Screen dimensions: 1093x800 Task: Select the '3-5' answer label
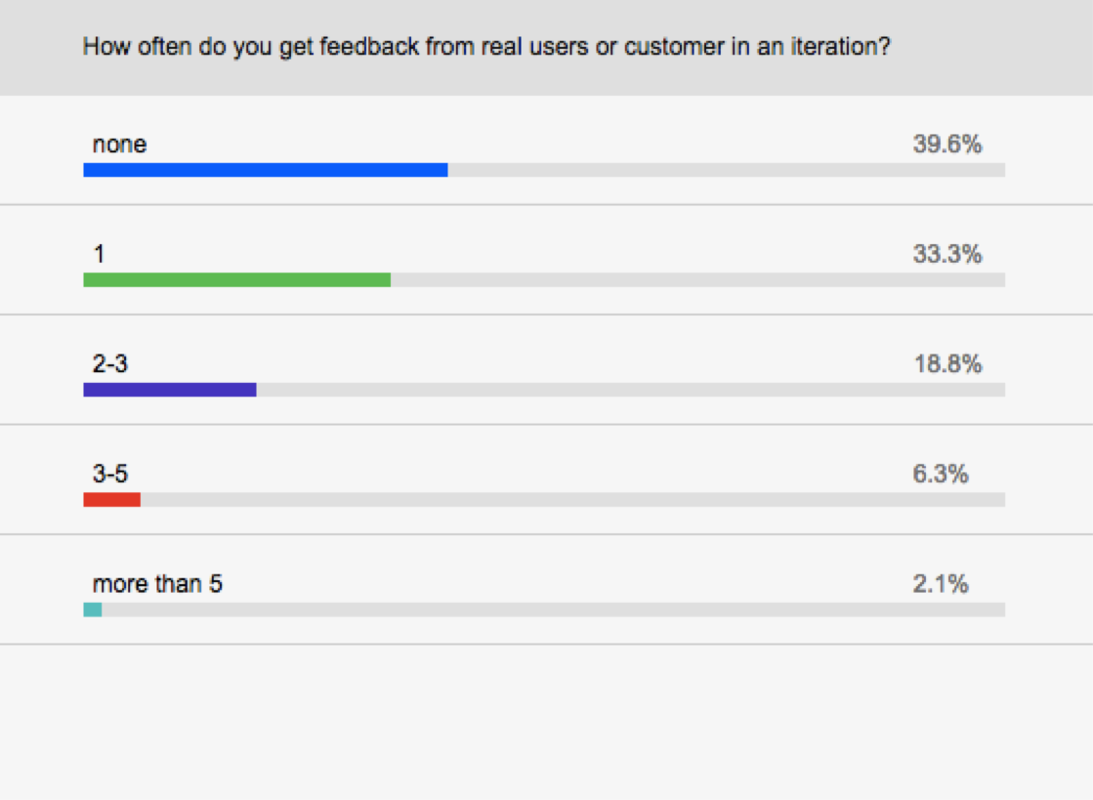click(110, 475)
